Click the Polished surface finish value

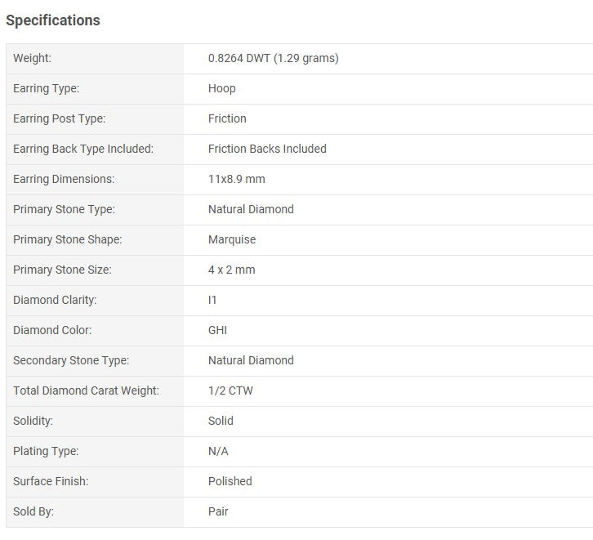tap(230, 481)
